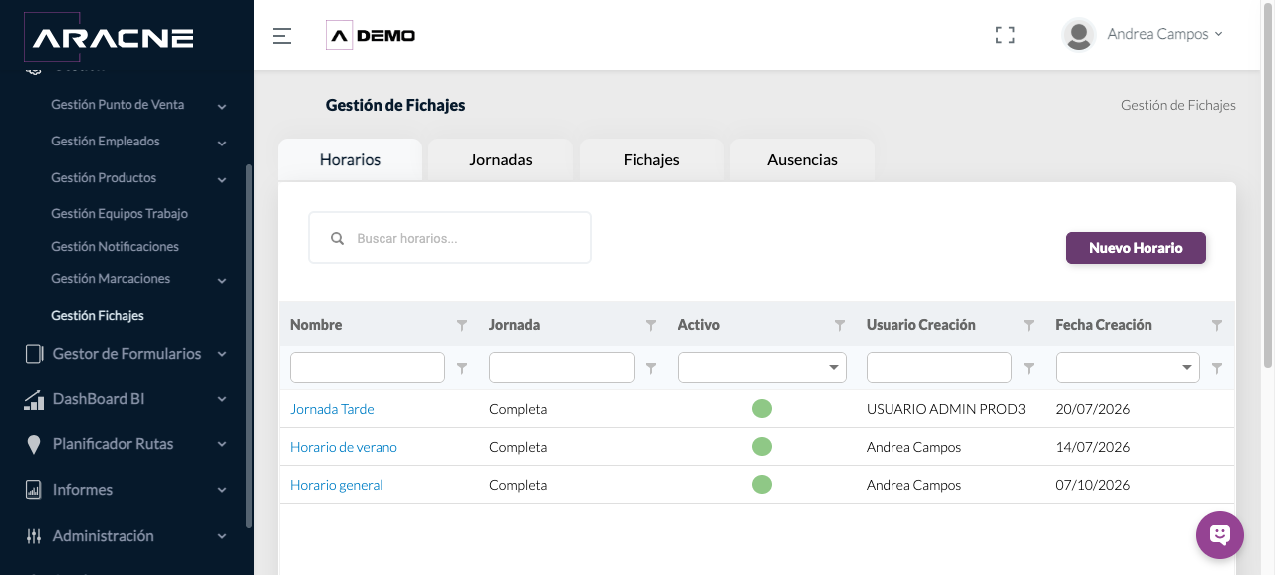The width and height of the screenshot is (1275, 575).
Task: Click the Jornada column filter input
Action: pyautogui.click(x=562, y=367)
